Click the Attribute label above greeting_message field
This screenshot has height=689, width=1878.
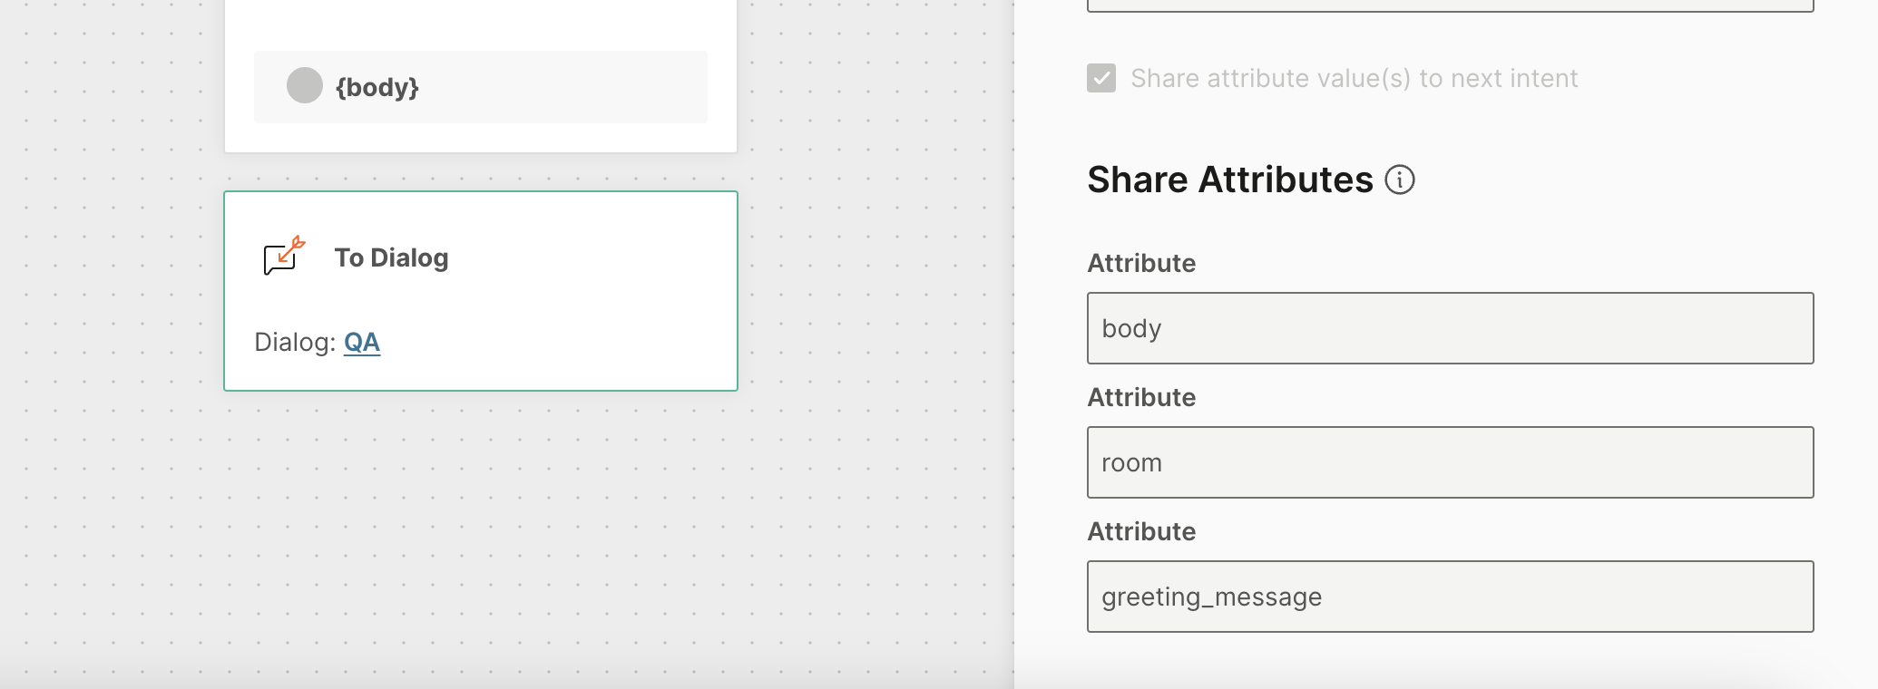coord(1141,531)
